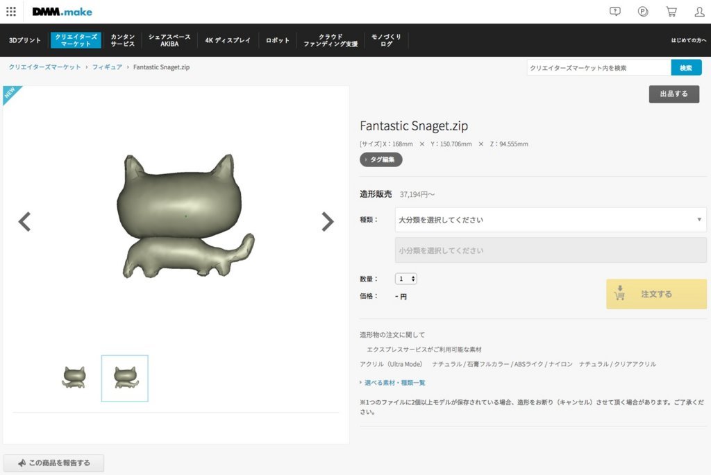Show previous model image arrow
The height and width of the screenshot is (475, 711).
pos(24,221)
